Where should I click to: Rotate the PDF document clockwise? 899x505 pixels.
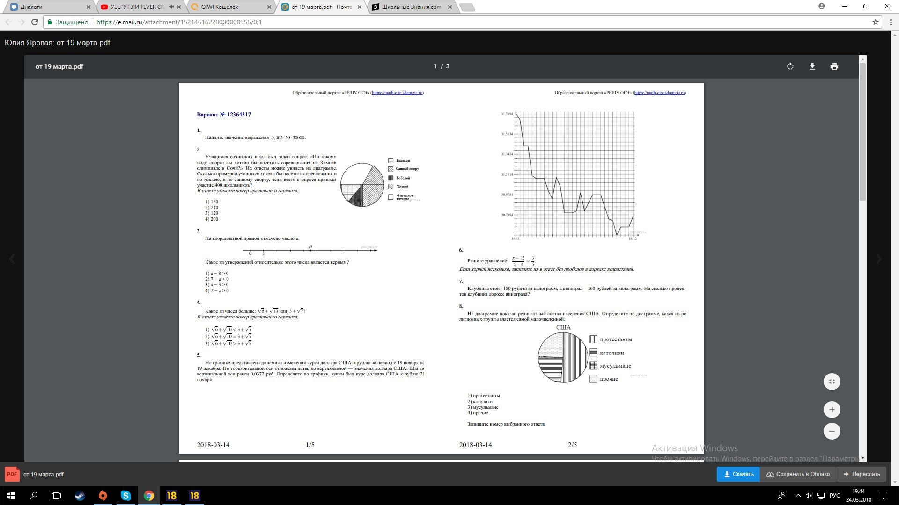790,66
